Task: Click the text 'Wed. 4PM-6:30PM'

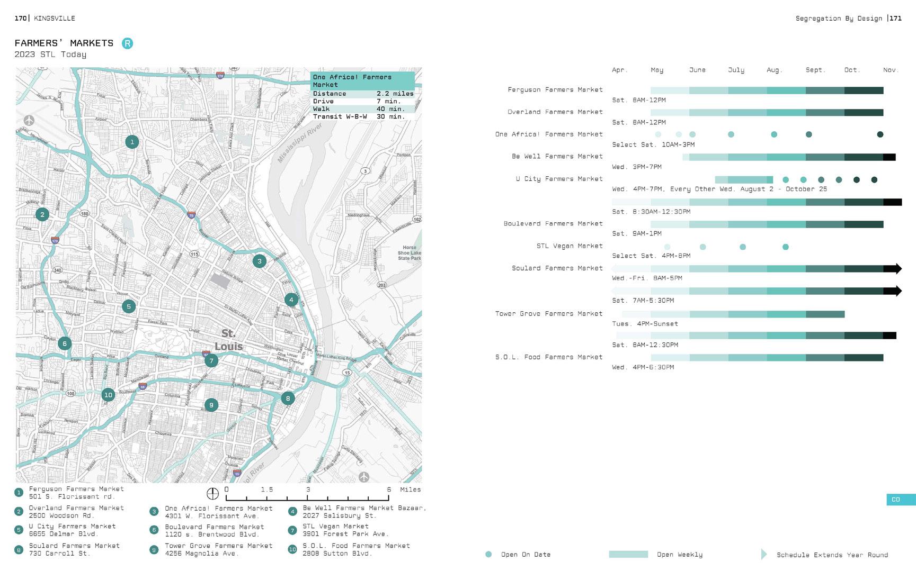Action: pyautogui.click(x=643, y=367)
